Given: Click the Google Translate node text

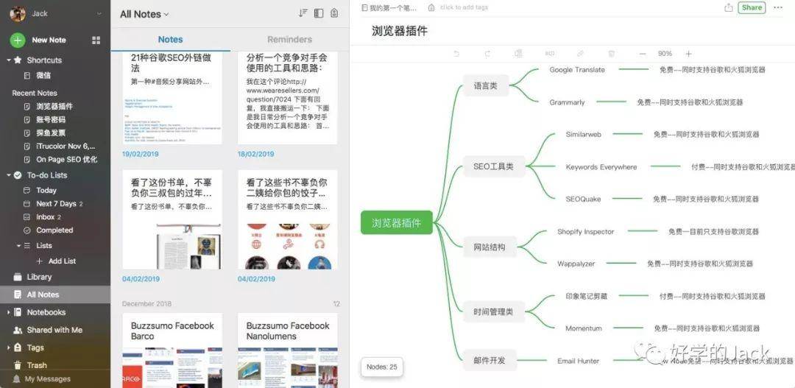Looking at the screenshot, I should click(577, 70).
